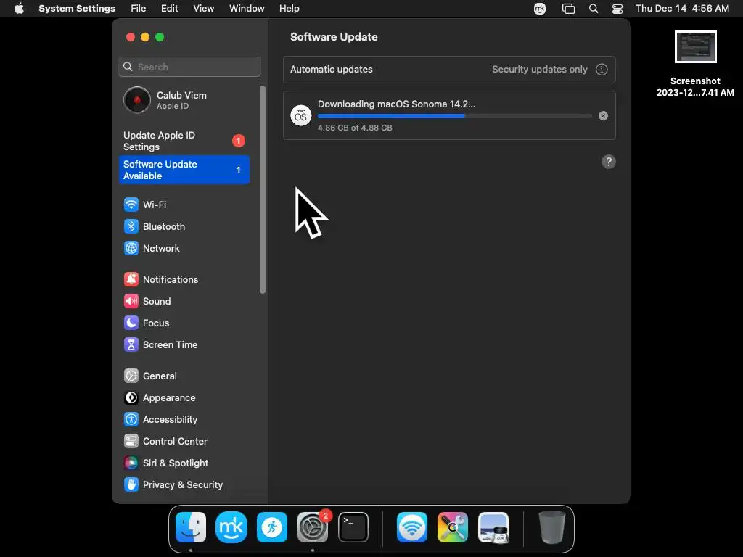Click System Settings icon in Dock
Image resolution: width=743 pixels, height=557 pixels.
coord(313,527)
